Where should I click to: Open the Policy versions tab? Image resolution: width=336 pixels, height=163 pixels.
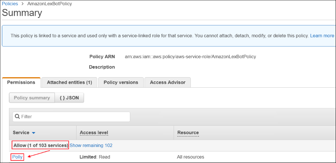pos(121,82)
